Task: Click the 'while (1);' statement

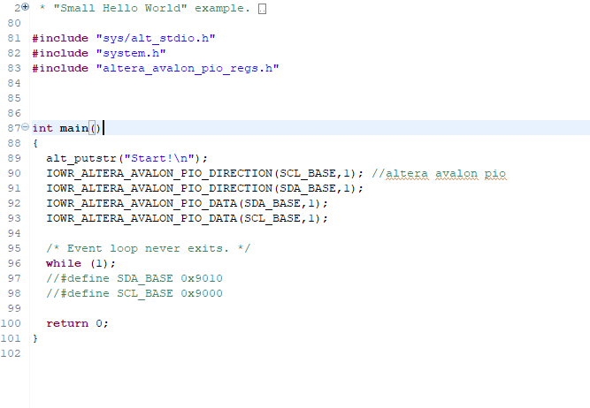Action: (x=80, y=264)
